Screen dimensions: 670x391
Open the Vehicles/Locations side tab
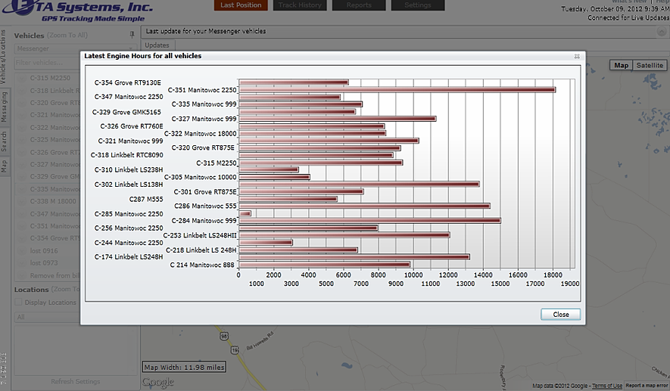tap(4, 57)
